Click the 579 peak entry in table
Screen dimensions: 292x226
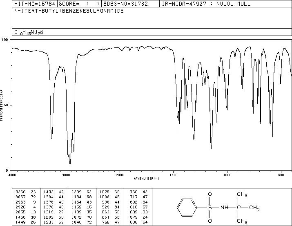[139, 217]
